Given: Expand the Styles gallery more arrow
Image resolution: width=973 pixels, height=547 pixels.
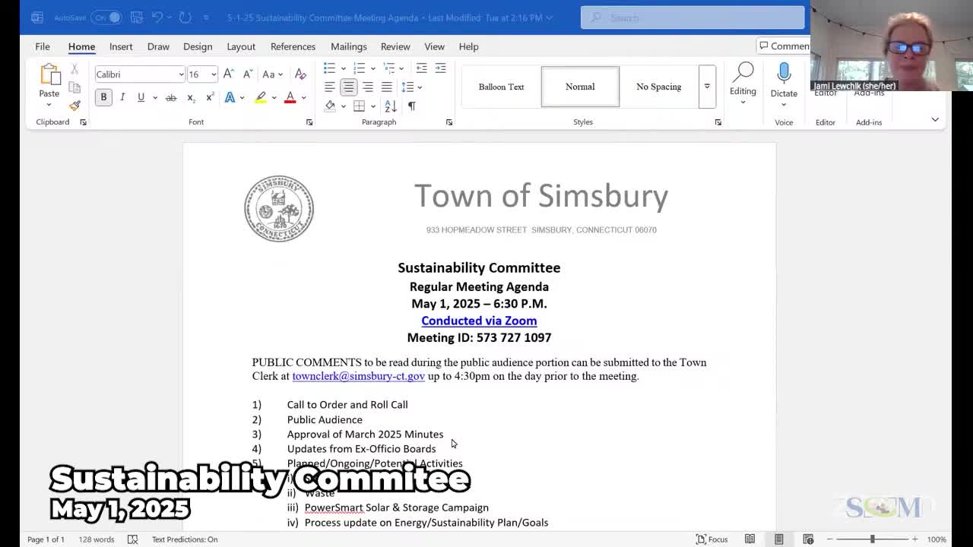Looking at the screenshot, I should (707, 87).
